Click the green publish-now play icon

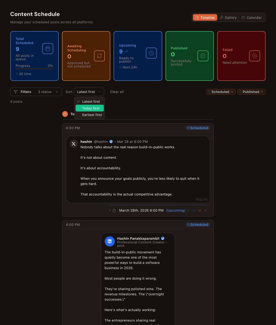point(188,210)
